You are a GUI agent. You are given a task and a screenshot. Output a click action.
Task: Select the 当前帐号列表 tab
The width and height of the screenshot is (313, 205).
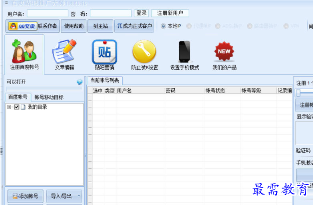[105, 81]
